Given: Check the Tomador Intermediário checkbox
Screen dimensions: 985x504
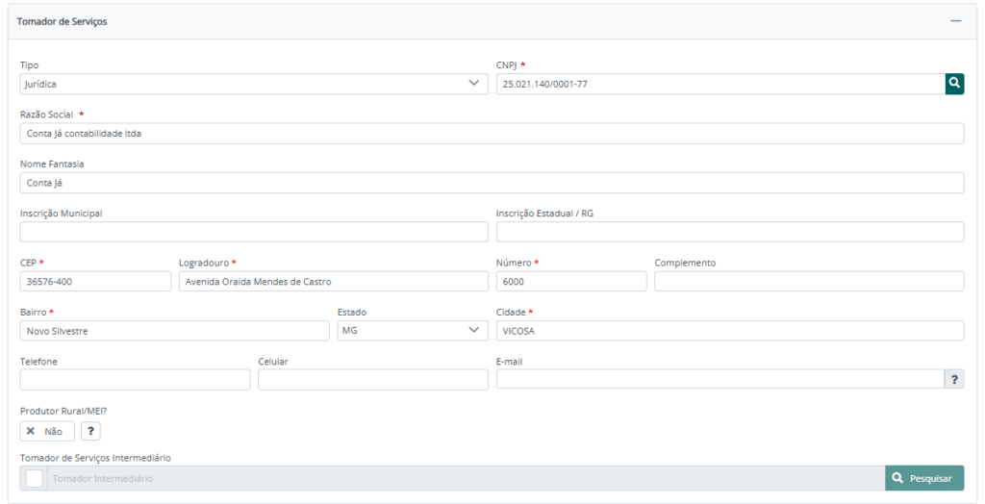Looking at the screenshot, I should tap(35, 478).
